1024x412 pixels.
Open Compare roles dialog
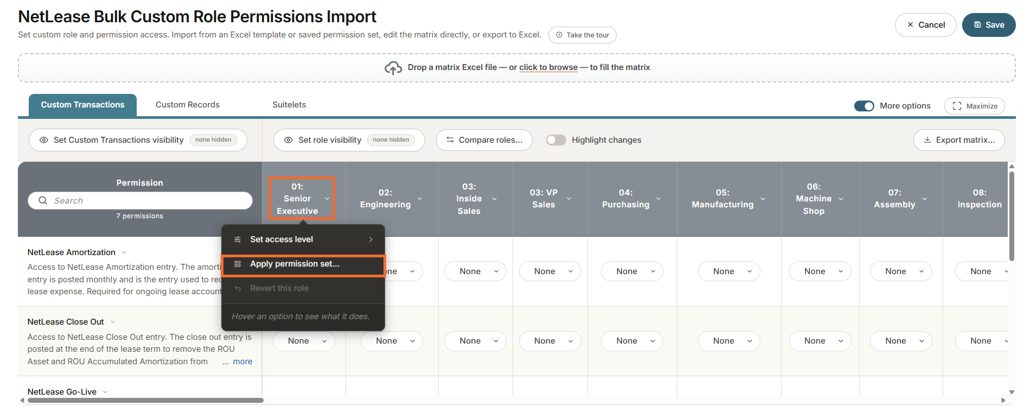coord(484,140)
